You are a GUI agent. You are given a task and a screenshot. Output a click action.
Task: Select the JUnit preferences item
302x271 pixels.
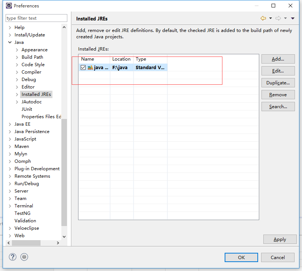[x=27, y=109]
